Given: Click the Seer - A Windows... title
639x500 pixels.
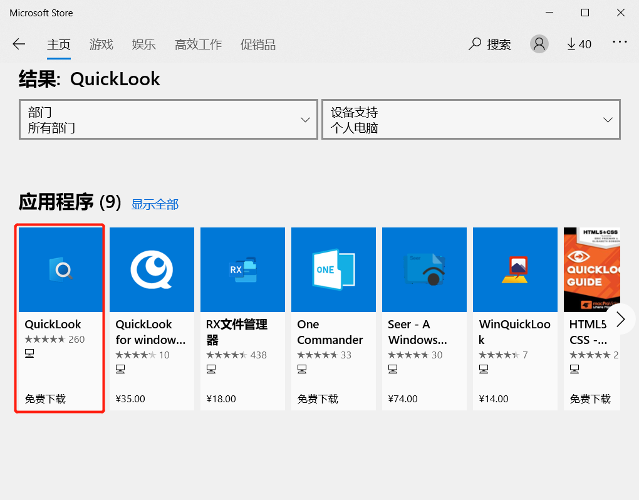Looking at the screenshot, I should click(x=417, y=331).
